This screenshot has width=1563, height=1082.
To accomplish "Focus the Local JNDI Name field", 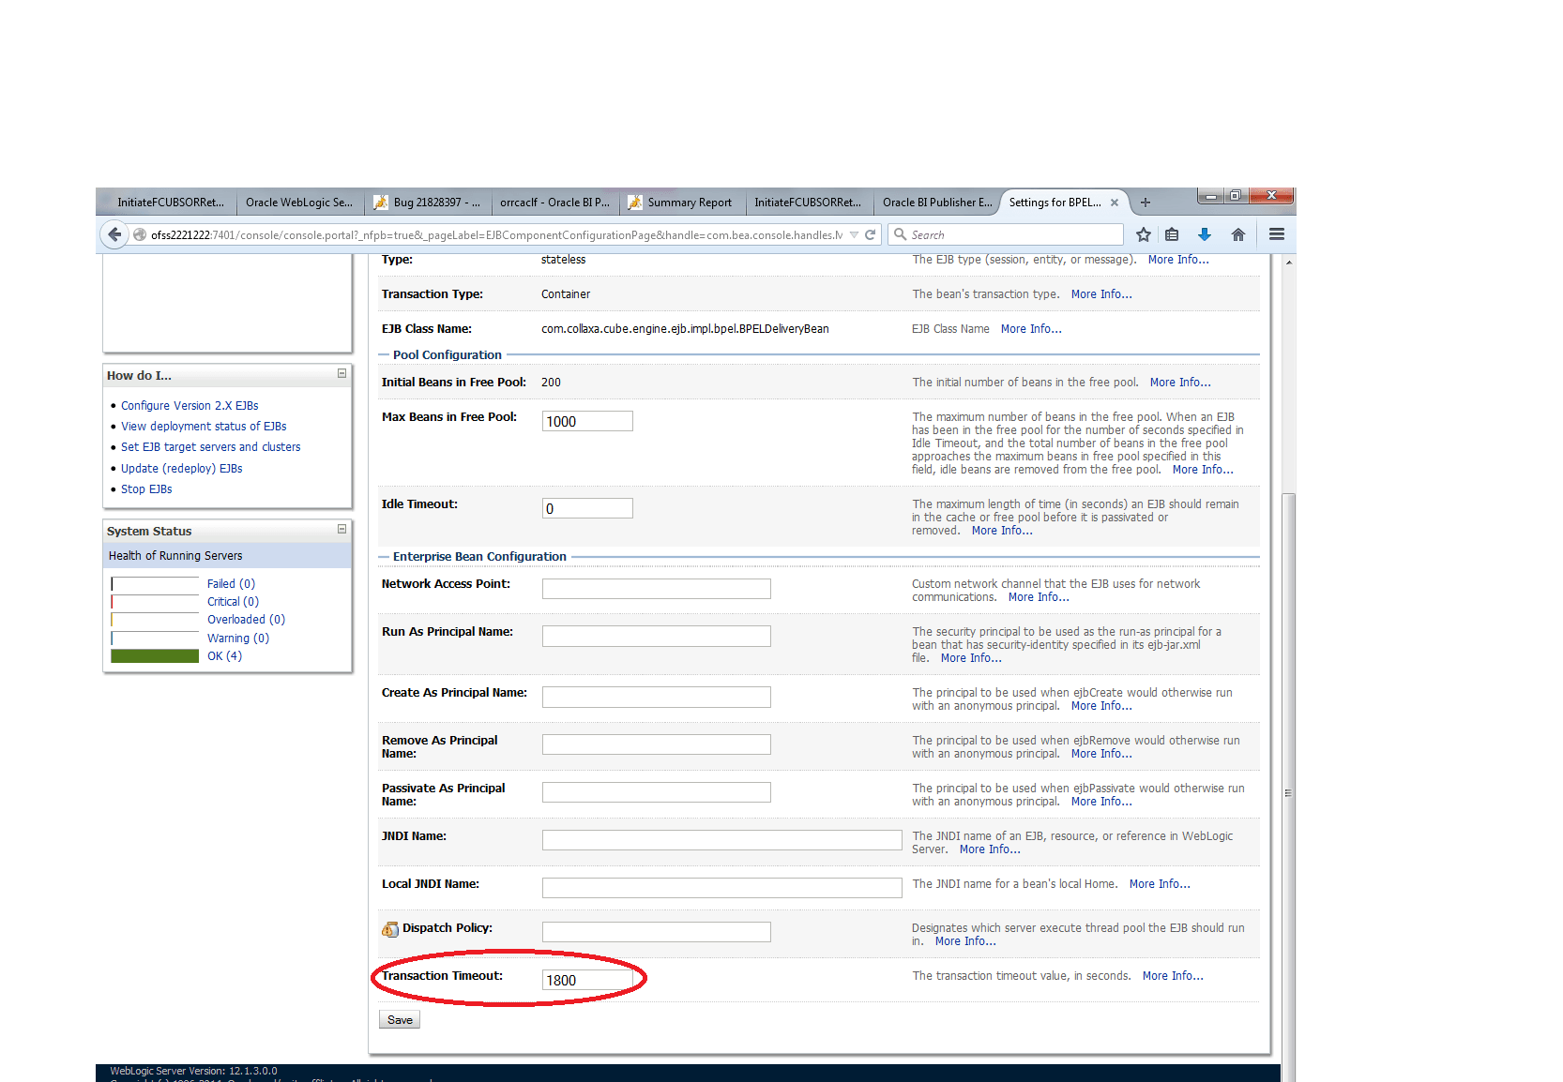I will (x=722, y=889).
